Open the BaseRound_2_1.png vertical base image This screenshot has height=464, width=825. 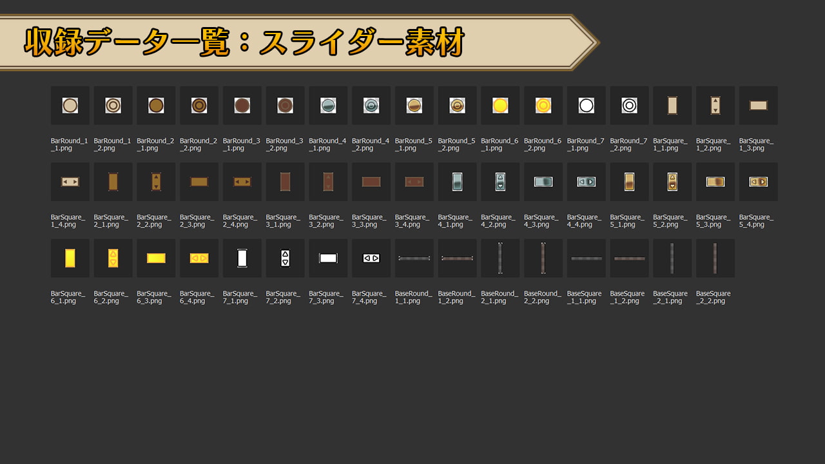click(x=500, y=258)
